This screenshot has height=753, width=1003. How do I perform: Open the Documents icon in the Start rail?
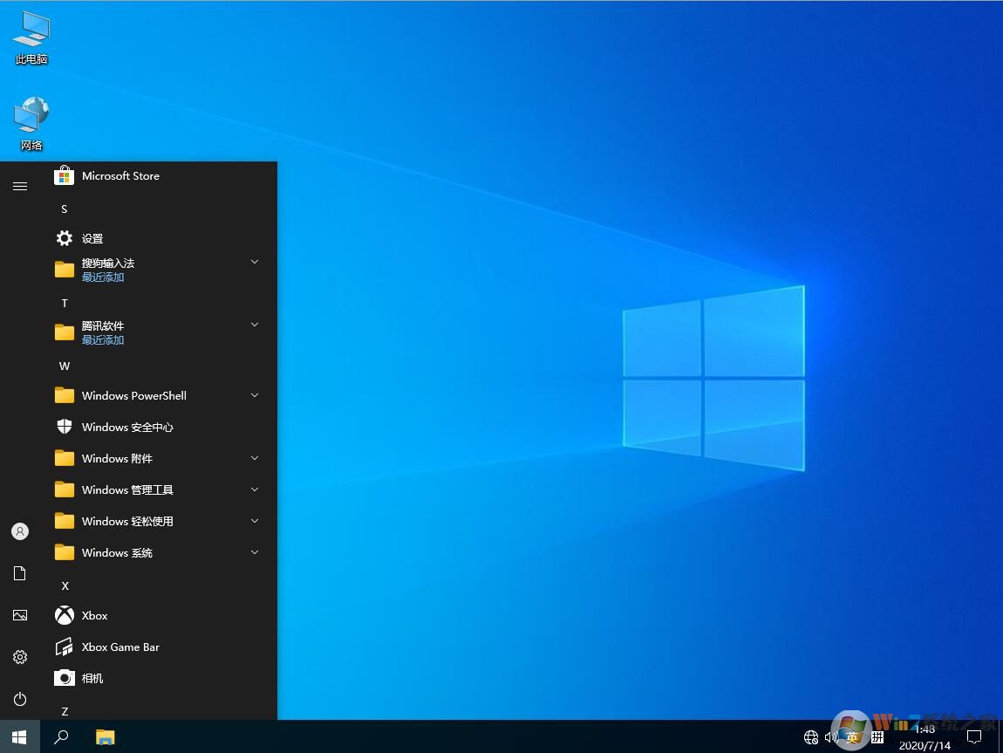(19, 573)
